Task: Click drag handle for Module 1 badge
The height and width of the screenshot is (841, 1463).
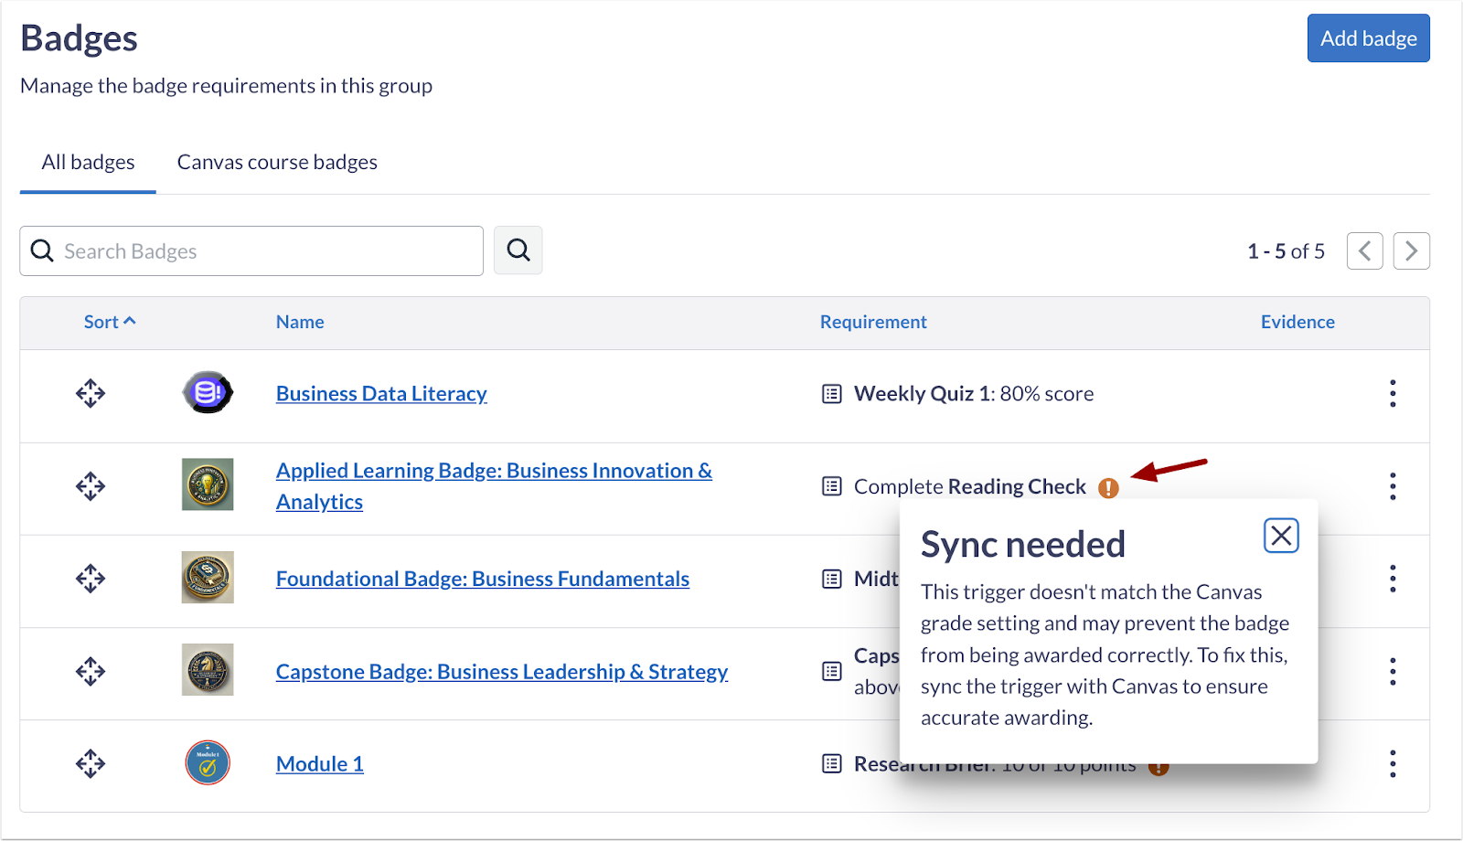Action: pyautogui.click(x=91, y=763)
